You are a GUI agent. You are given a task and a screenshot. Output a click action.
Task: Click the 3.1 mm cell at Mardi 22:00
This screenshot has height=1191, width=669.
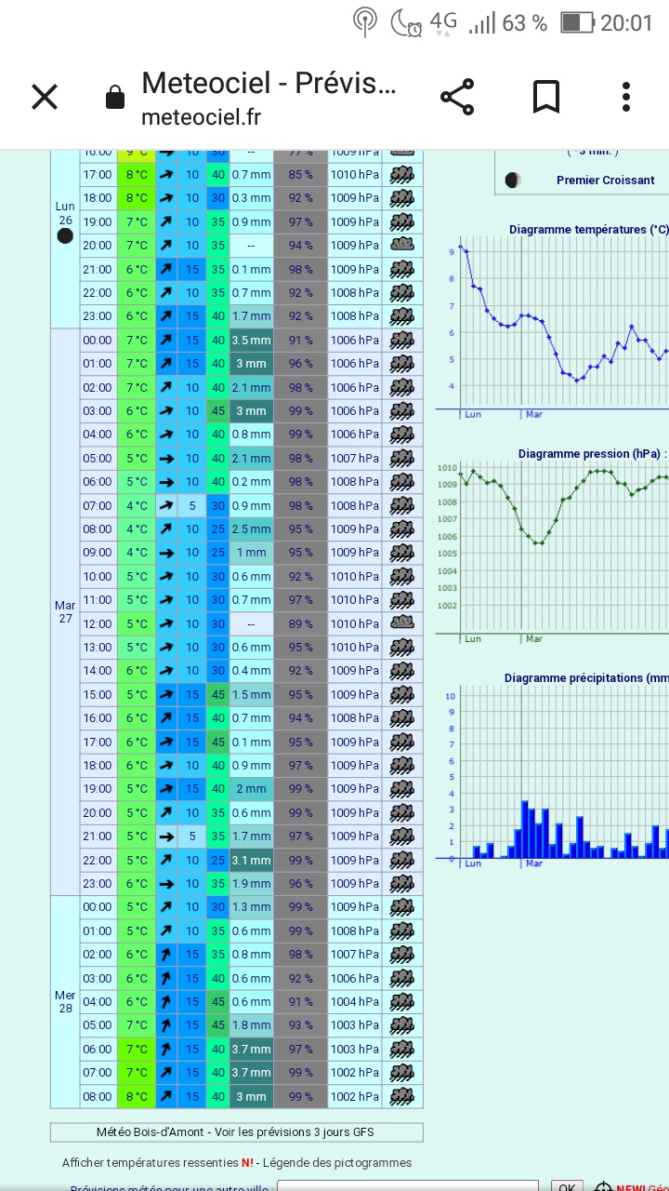tap(251, 860)
